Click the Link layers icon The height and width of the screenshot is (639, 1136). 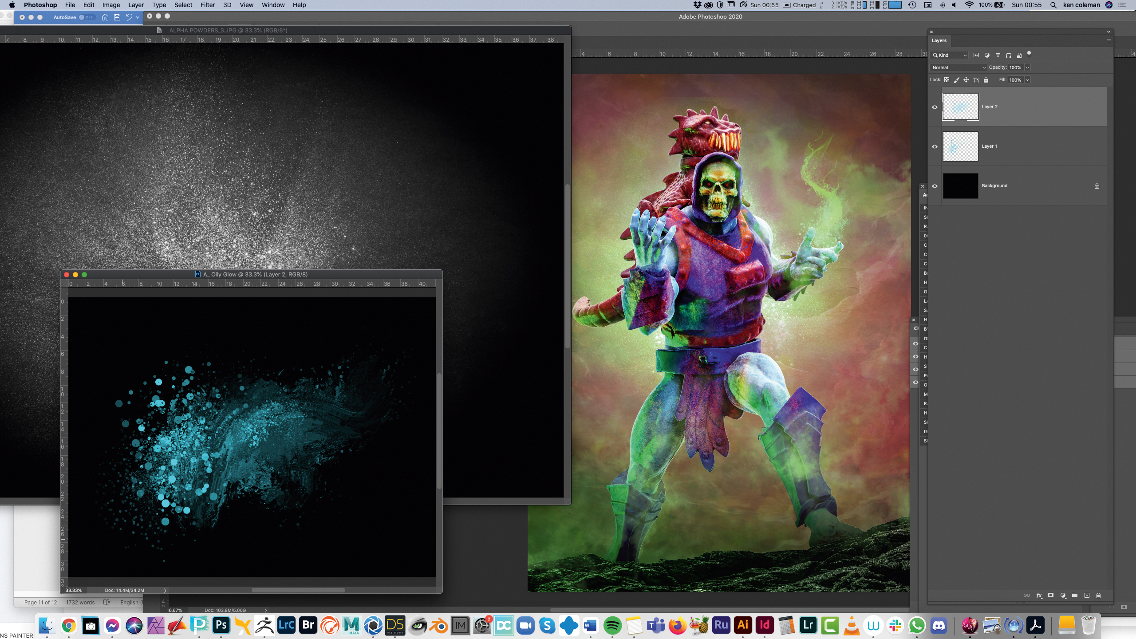tap(1027, 596)
